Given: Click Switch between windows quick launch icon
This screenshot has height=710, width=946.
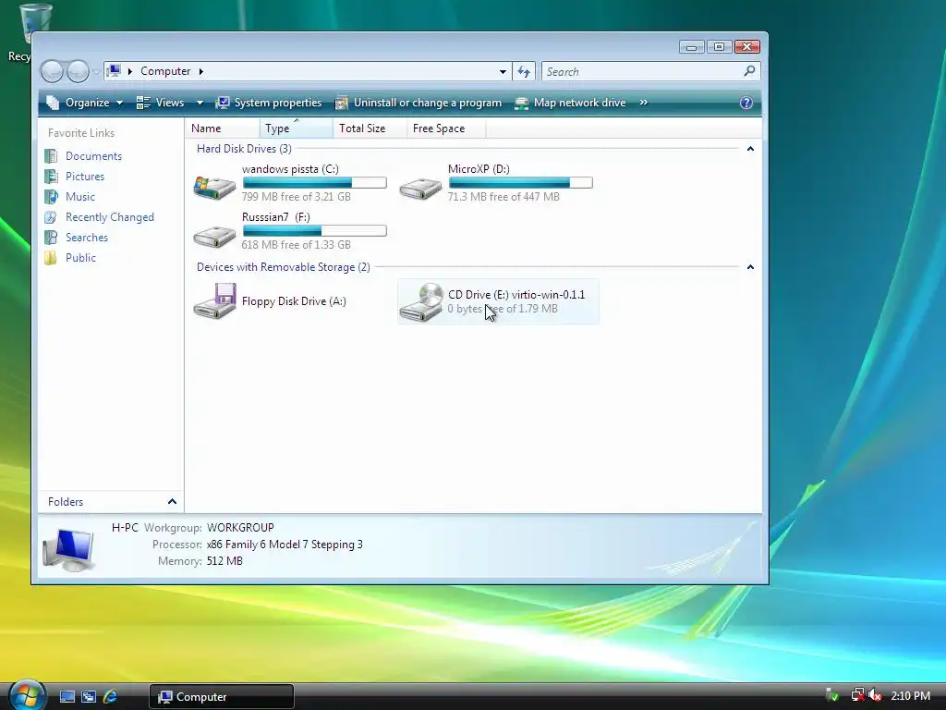Looking at the screenshot, I should point(89,697).
